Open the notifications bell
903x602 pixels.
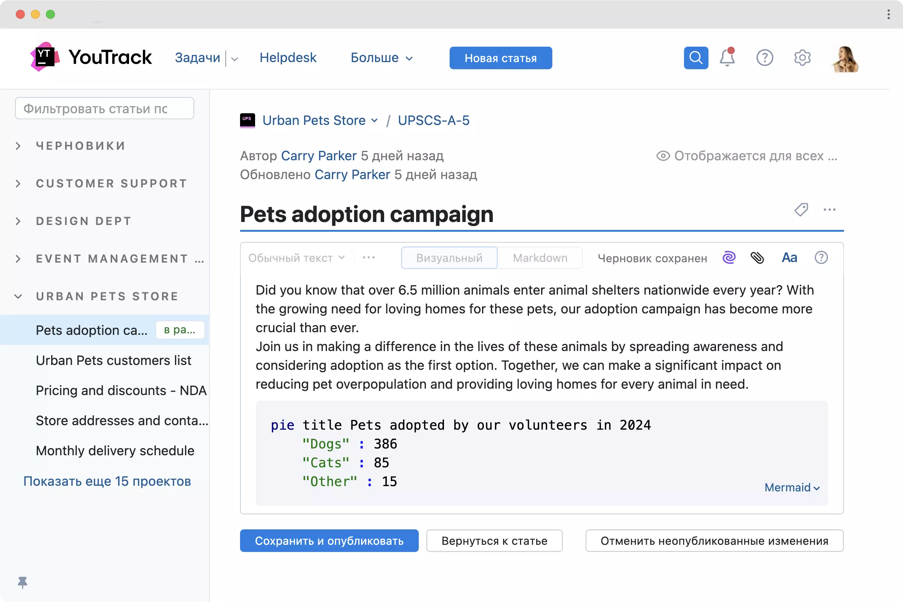(727, 58)
